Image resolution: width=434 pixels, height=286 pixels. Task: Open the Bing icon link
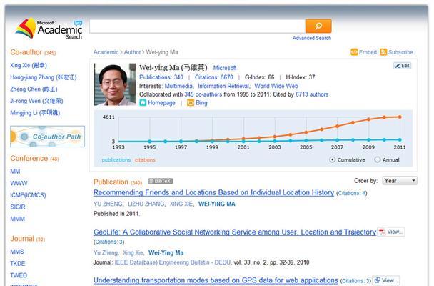click(191, 103)
